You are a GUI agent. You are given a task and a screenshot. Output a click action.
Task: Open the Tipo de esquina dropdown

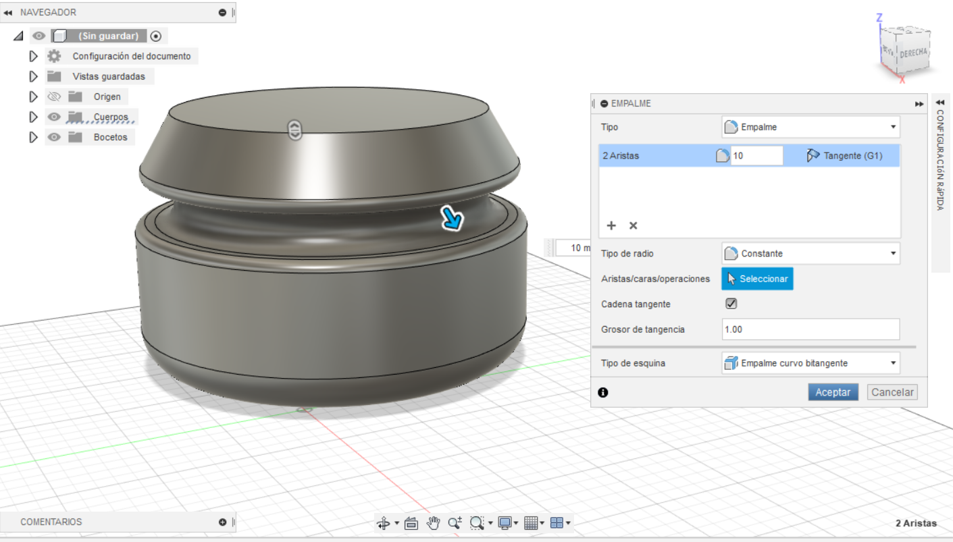click(x=810, y=363)
